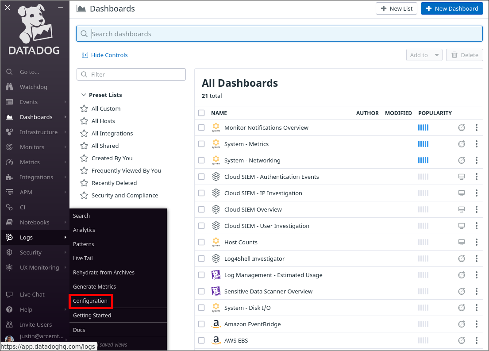Expand the Monitors submenu arrow
Screen dimensions: 489x351
tap(65, 147)
